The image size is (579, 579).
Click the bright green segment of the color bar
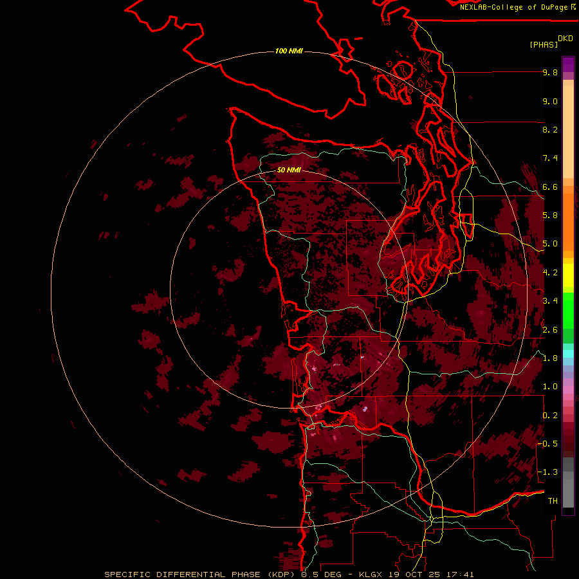coord(568,311)
